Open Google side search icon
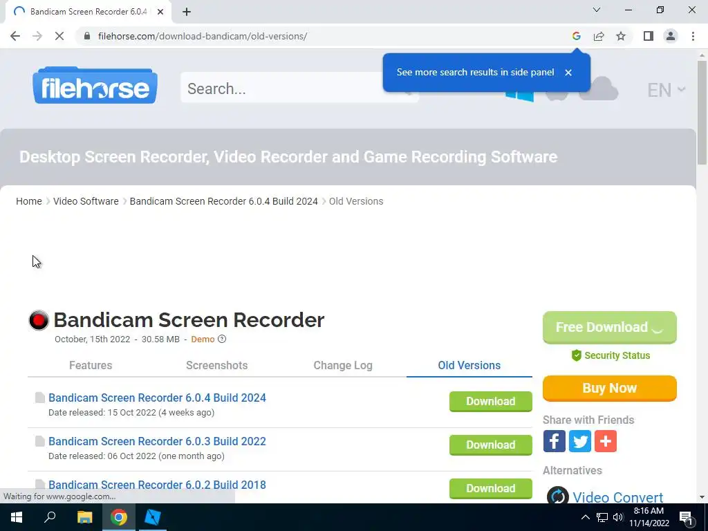 [576, 36]
